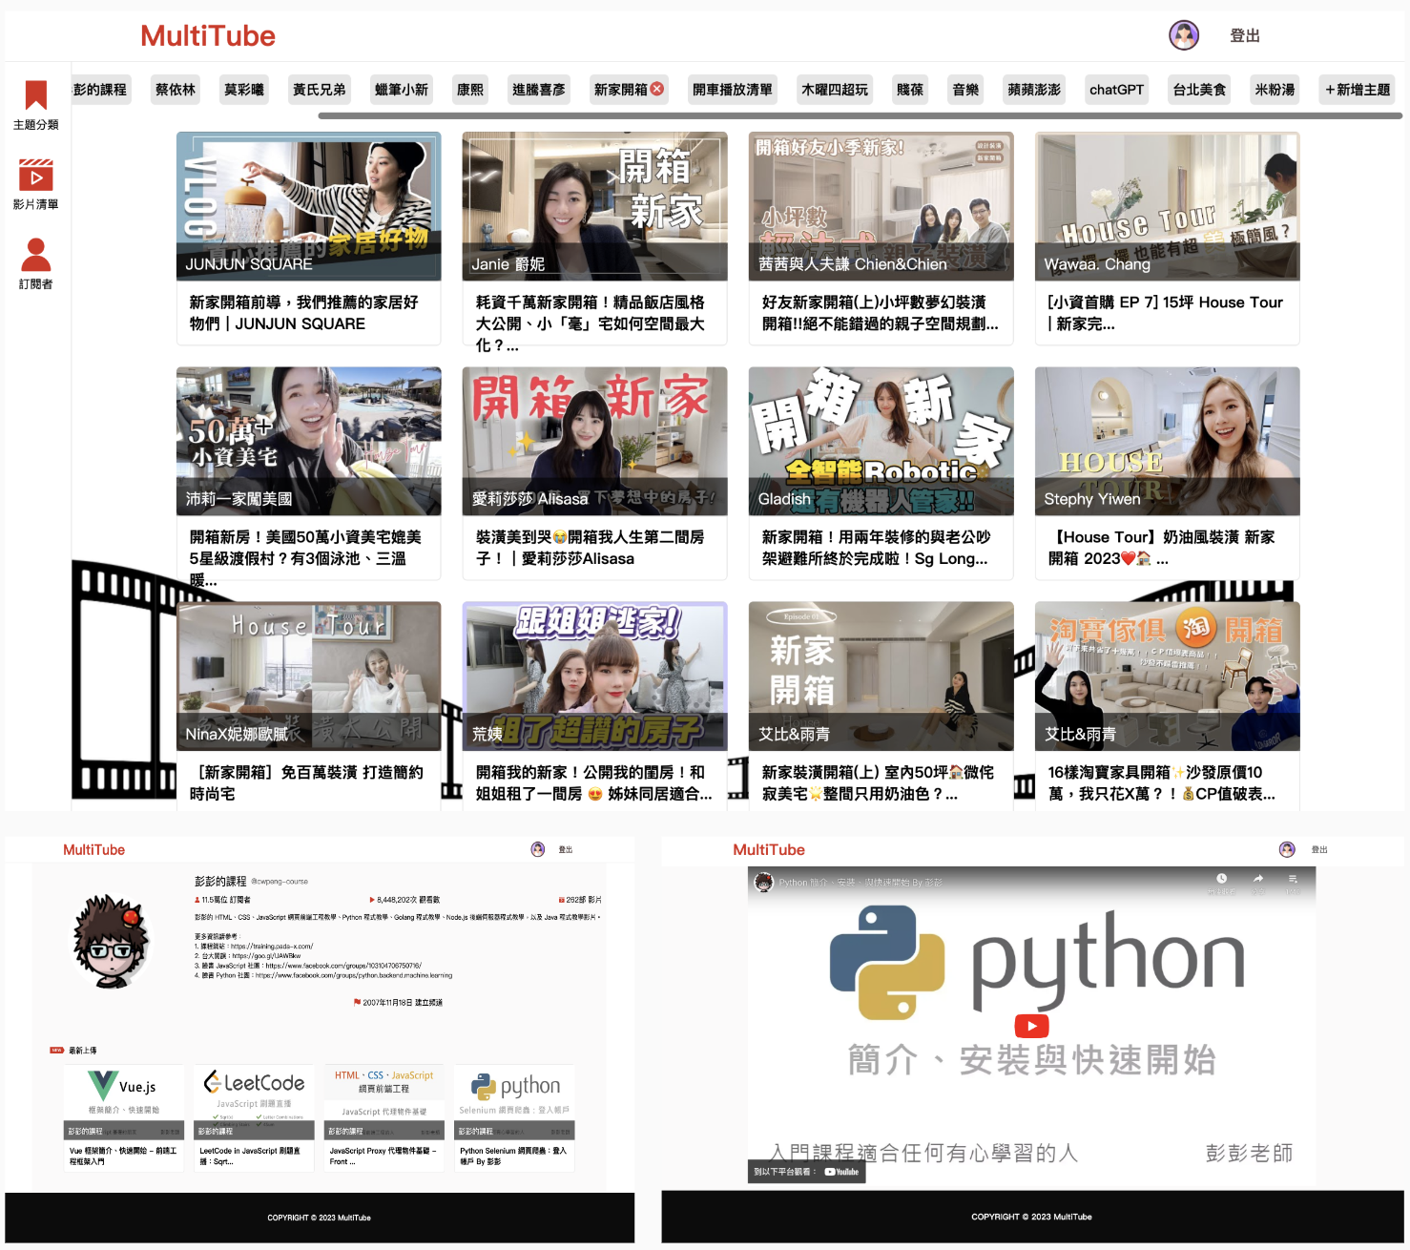Click the 到以下平台觀看 YouTube badge

807,1172
